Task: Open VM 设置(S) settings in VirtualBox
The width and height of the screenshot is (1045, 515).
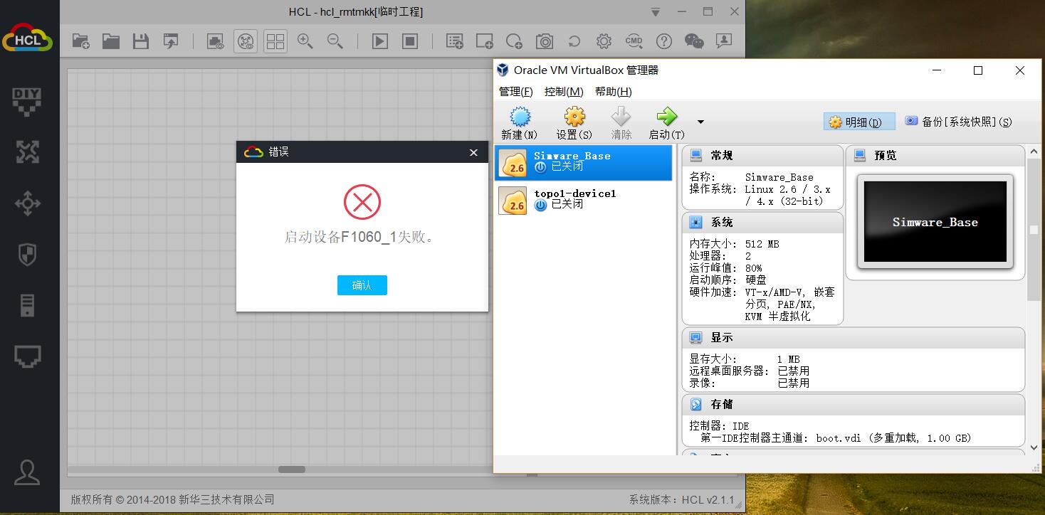Action: 574,123
